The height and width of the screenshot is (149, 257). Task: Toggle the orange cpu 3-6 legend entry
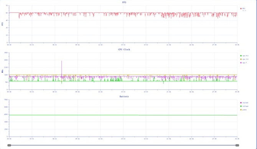(x=244, y=59)
